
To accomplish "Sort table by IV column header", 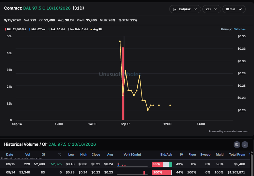I will [x=181, y=154].
